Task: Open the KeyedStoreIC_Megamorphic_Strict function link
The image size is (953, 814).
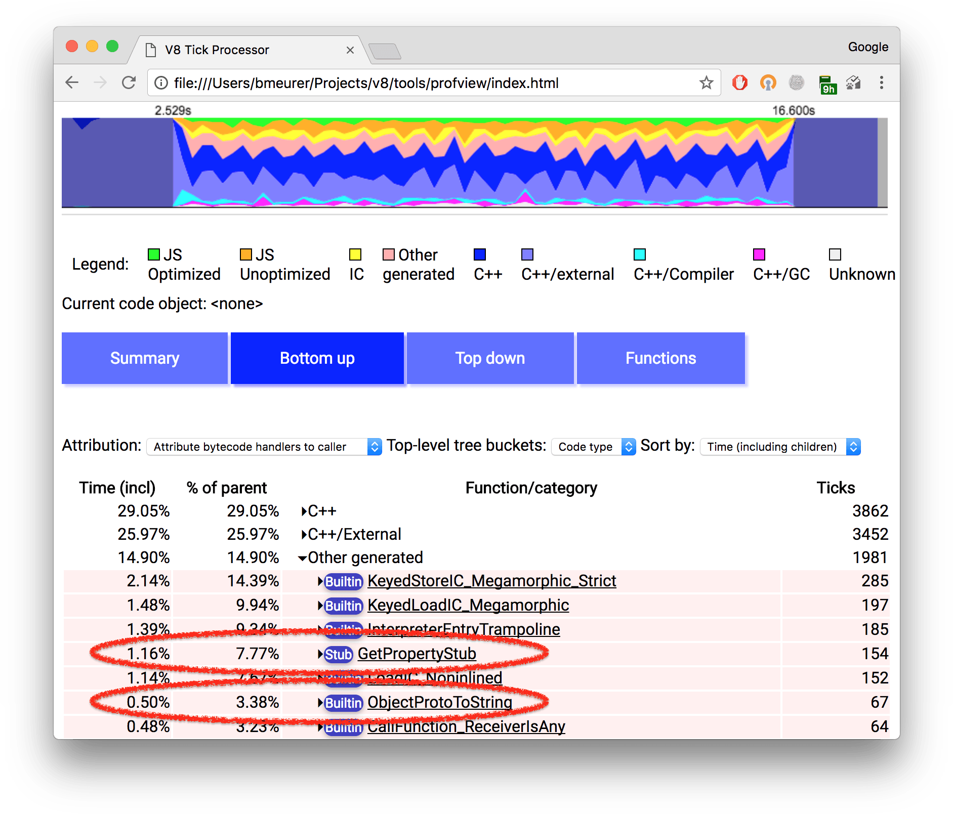Action: pos(491,581)
